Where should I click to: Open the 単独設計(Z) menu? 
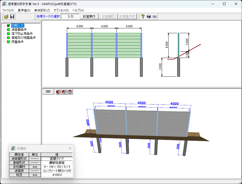tap(42, 10)
